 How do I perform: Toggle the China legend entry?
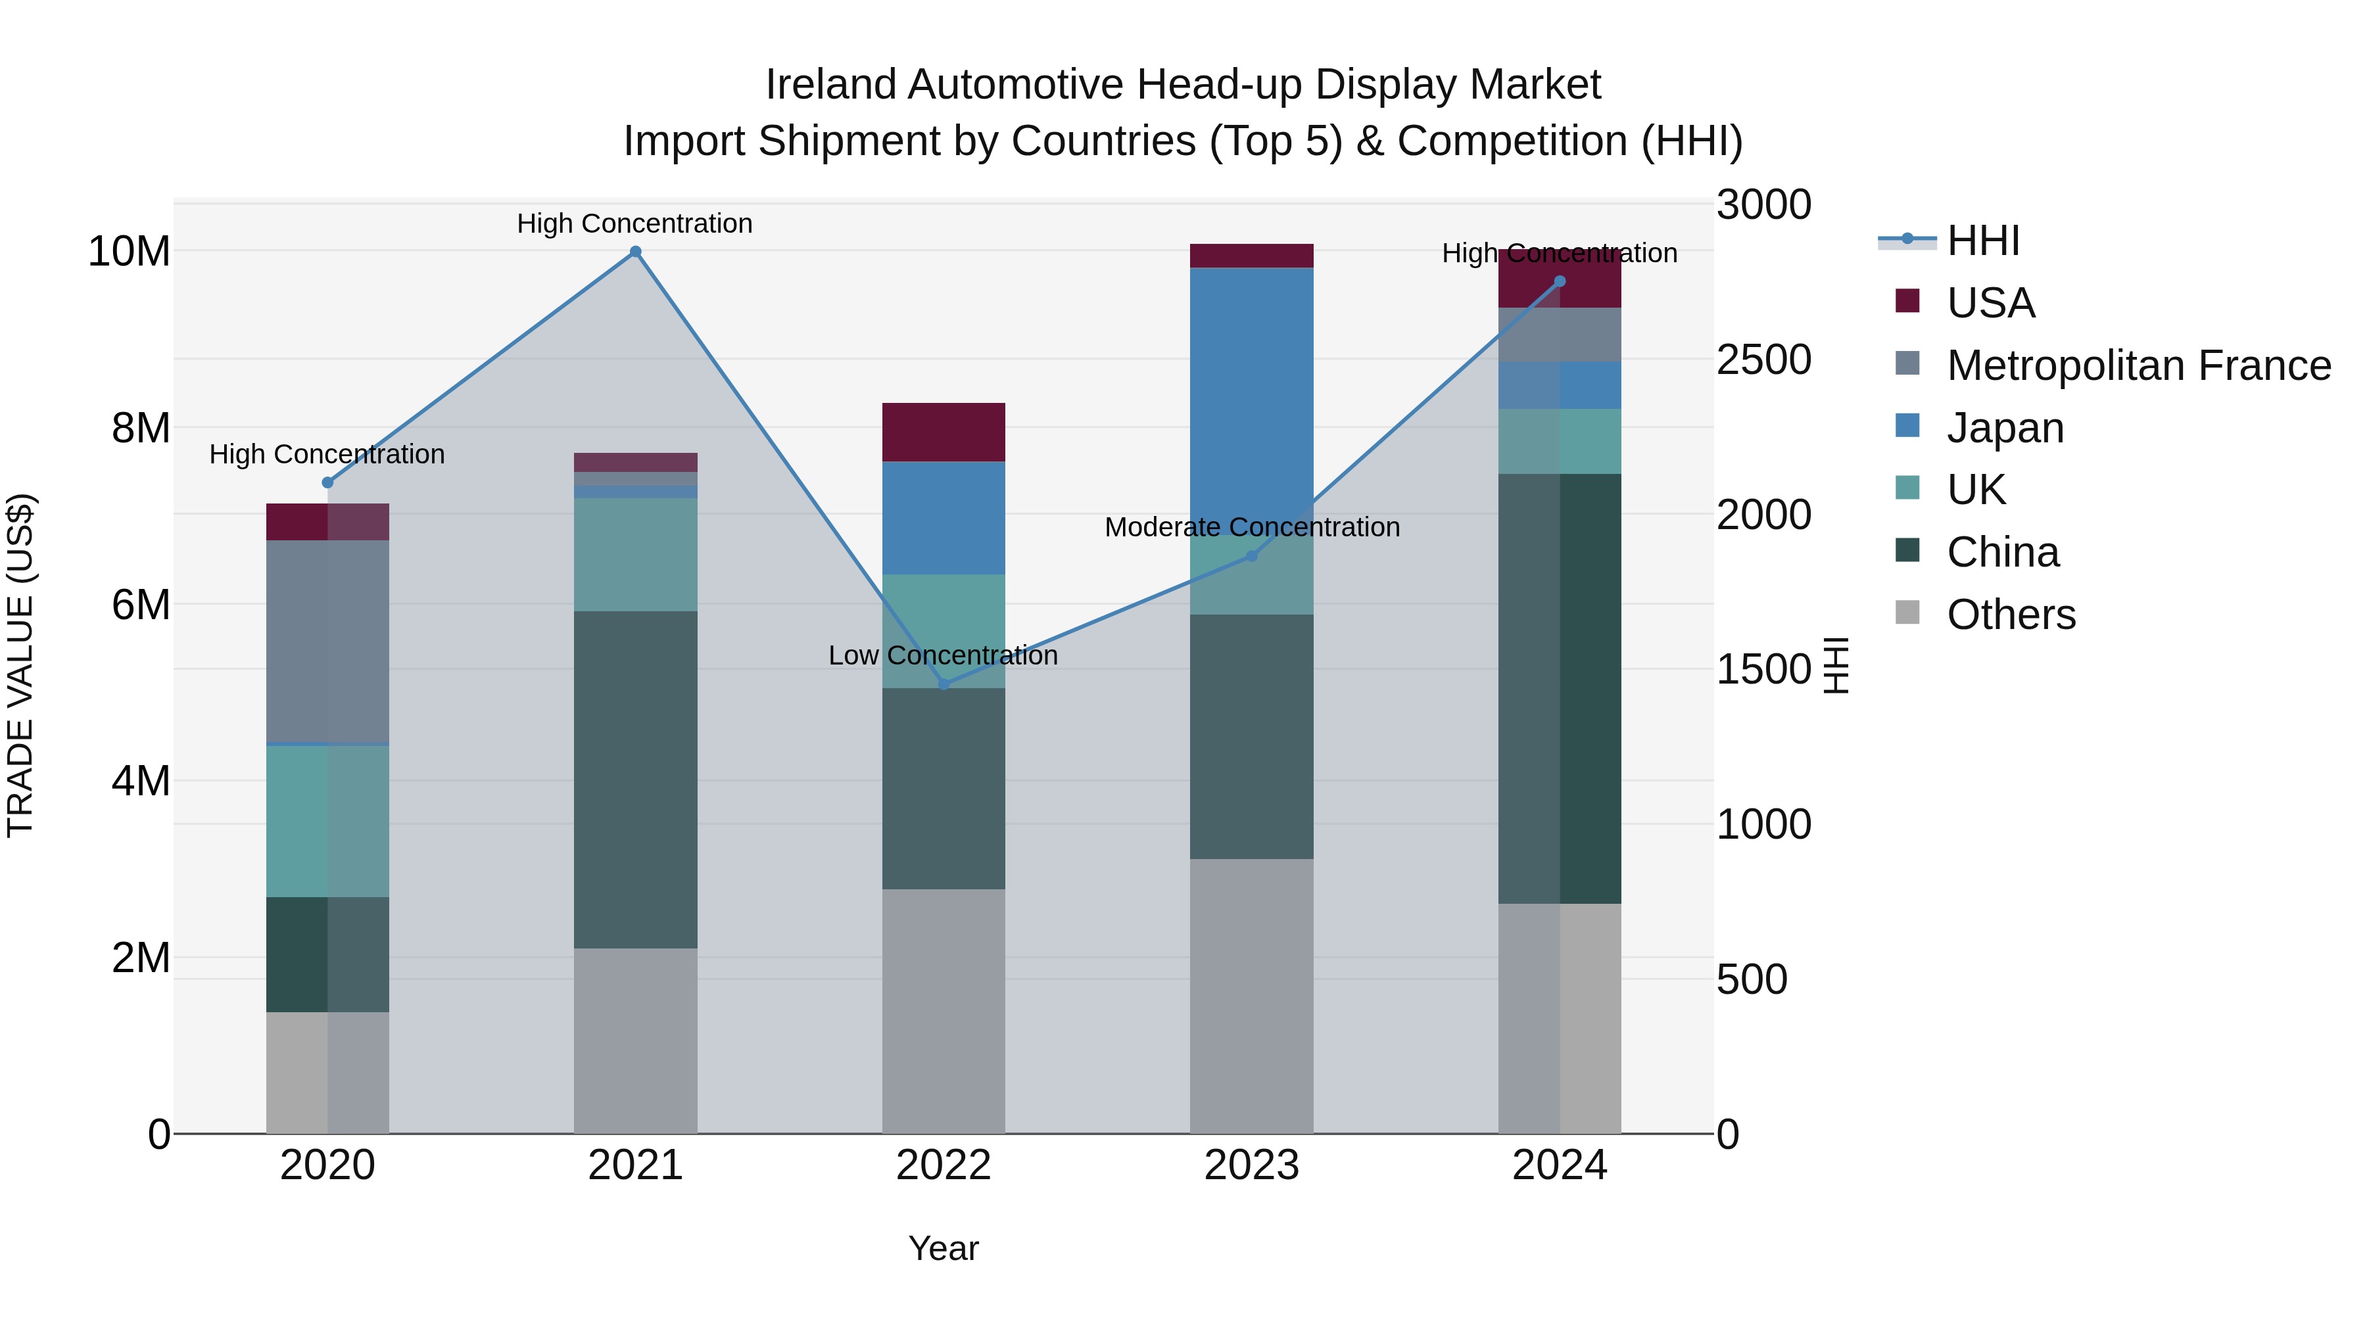pos(1977,552)
